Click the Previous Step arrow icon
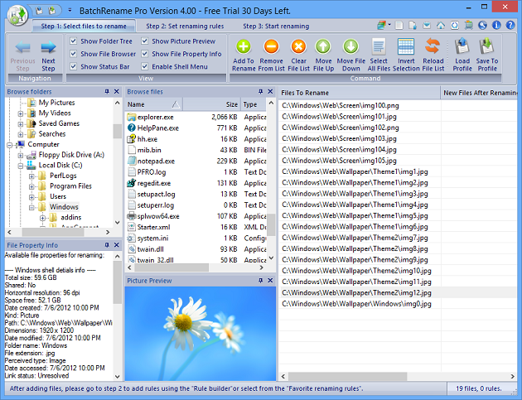522x400 pixels. [22, 47]
